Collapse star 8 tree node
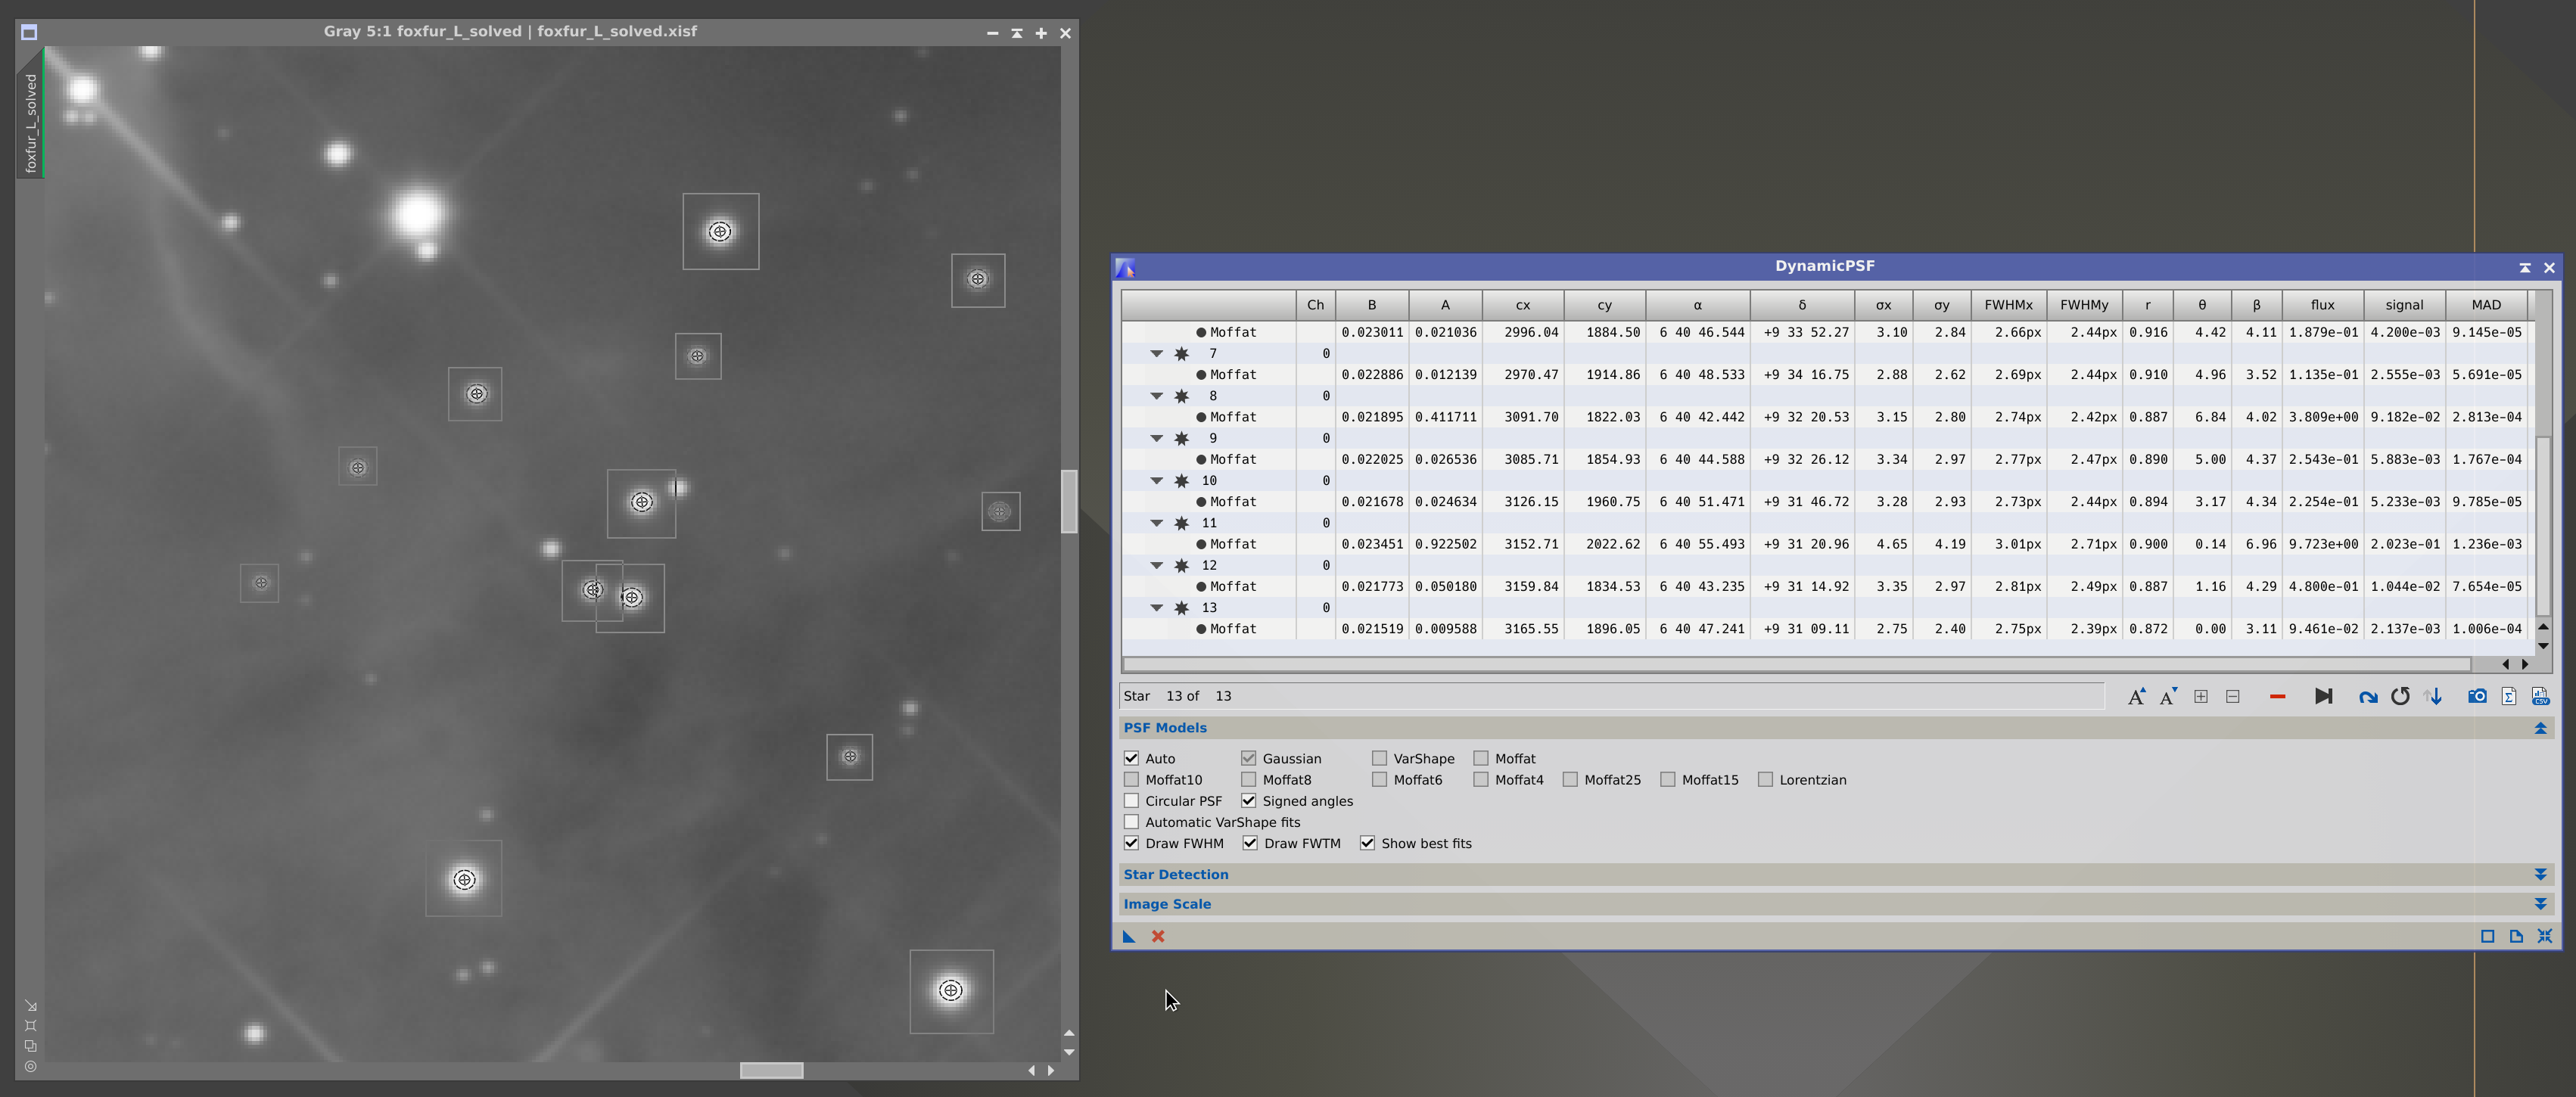Screen dimensions: 2576x1097 coord(1156,396)
